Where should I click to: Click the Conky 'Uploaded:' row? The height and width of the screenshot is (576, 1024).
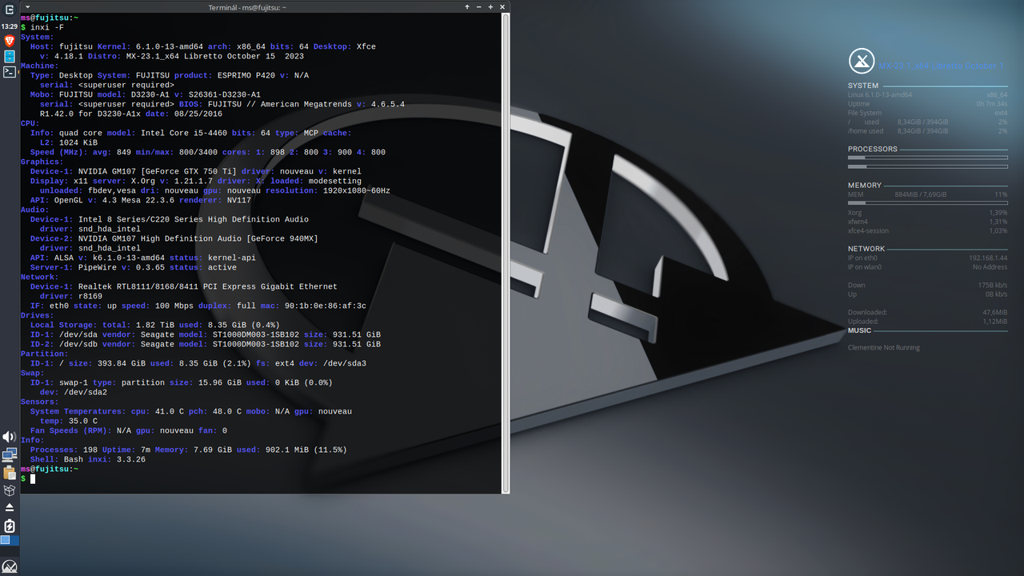[928, 321]
